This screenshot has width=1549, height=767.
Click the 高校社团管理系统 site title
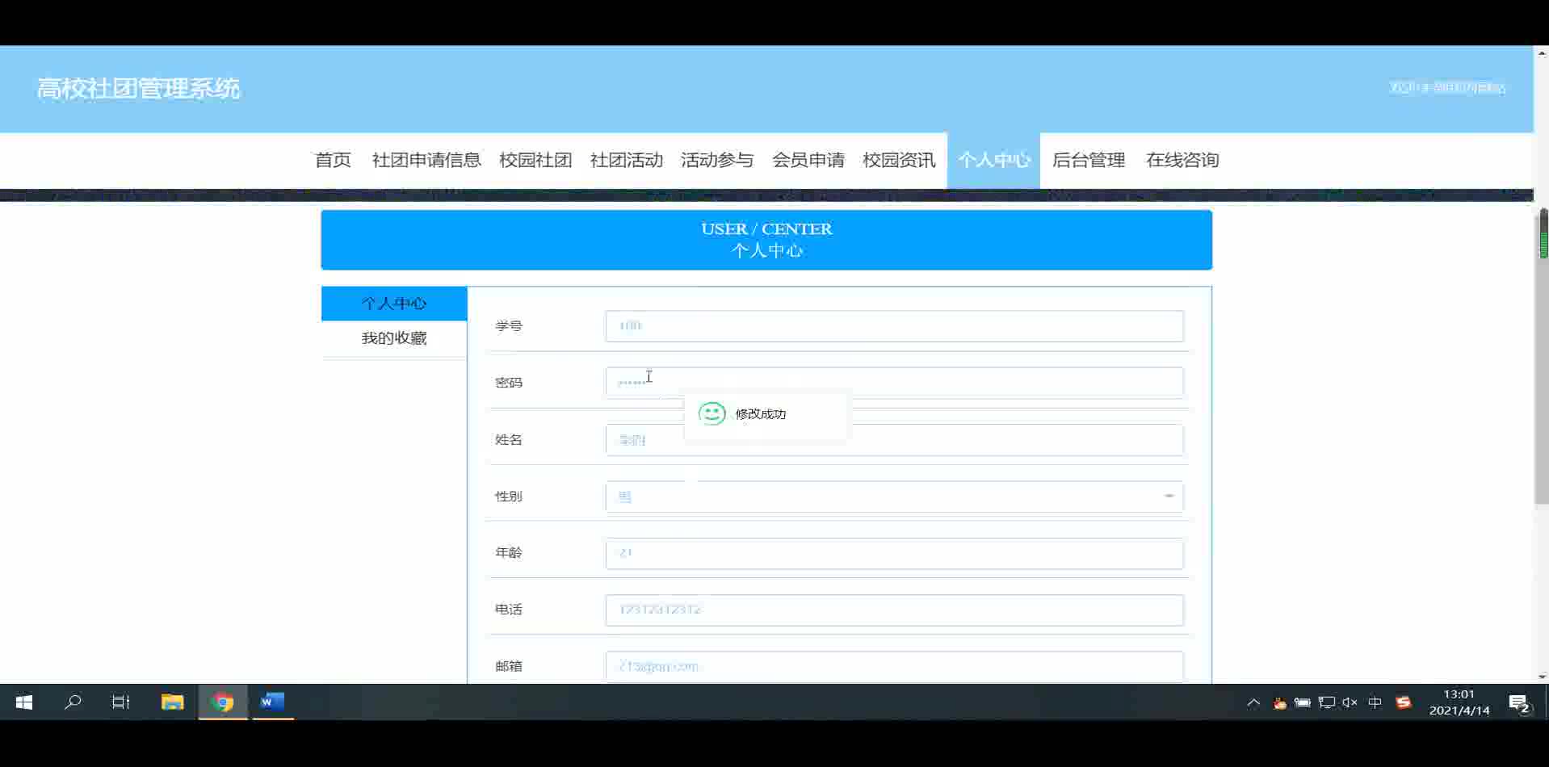pos(138,88)
